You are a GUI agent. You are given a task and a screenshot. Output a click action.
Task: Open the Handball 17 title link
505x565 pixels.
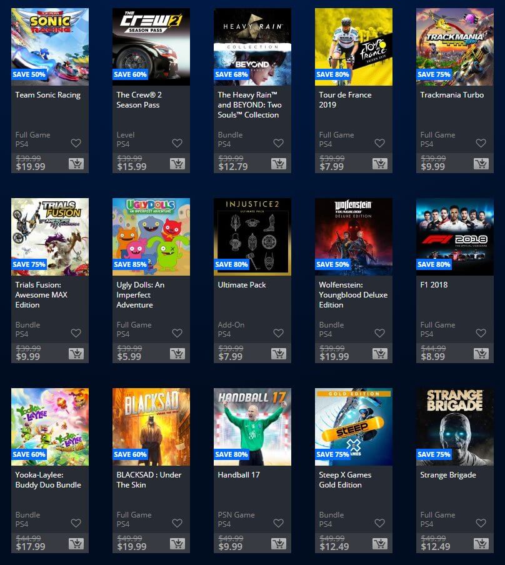pos(239,475)
